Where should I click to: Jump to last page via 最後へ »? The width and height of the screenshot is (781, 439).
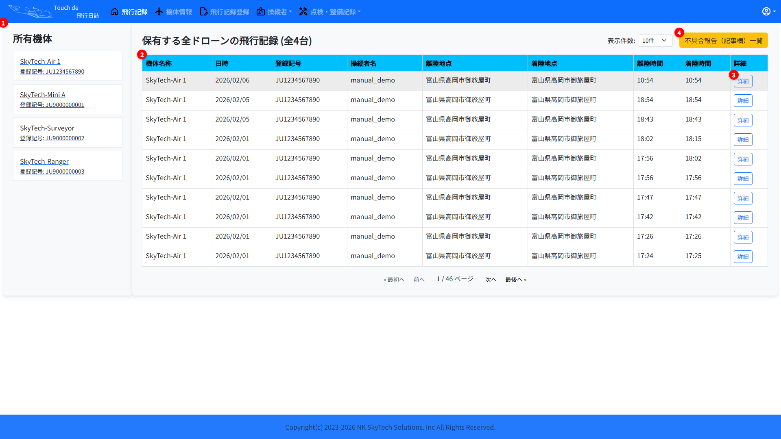pyautogui.click(x=516, y=280)
